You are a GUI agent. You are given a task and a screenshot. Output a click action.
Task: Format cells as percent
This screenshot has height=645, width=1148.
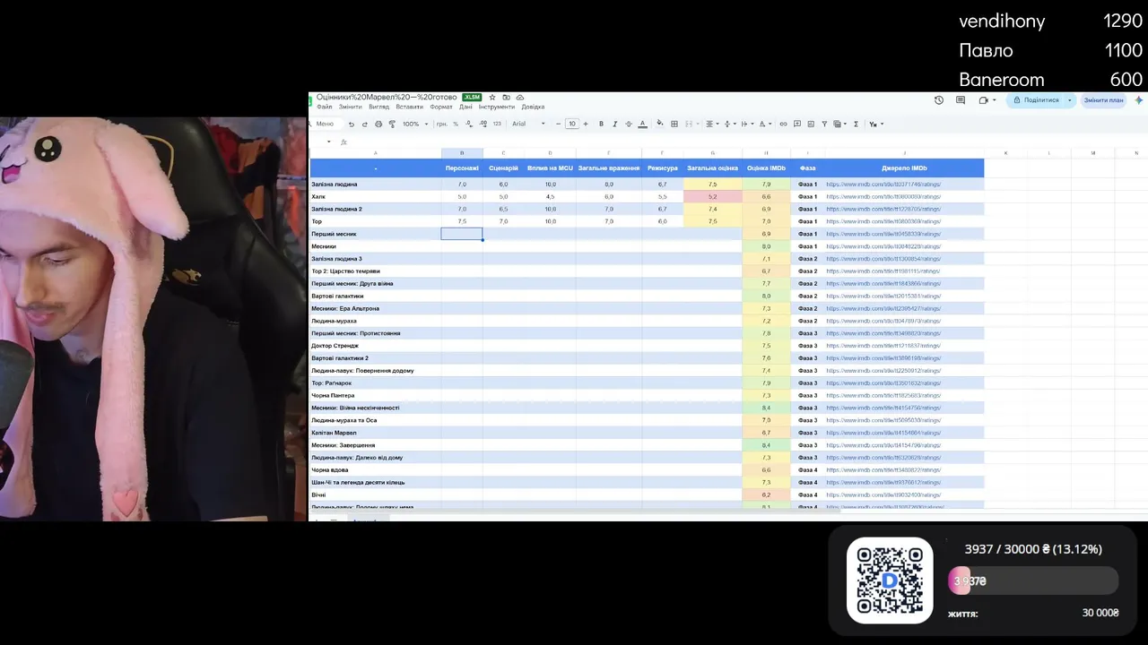tap(456, 124)
